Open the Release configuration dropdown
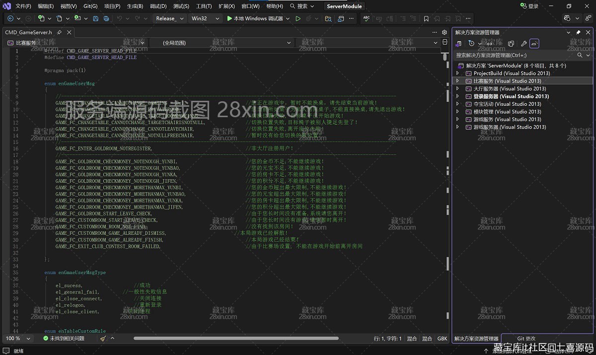 pos(169,18)
